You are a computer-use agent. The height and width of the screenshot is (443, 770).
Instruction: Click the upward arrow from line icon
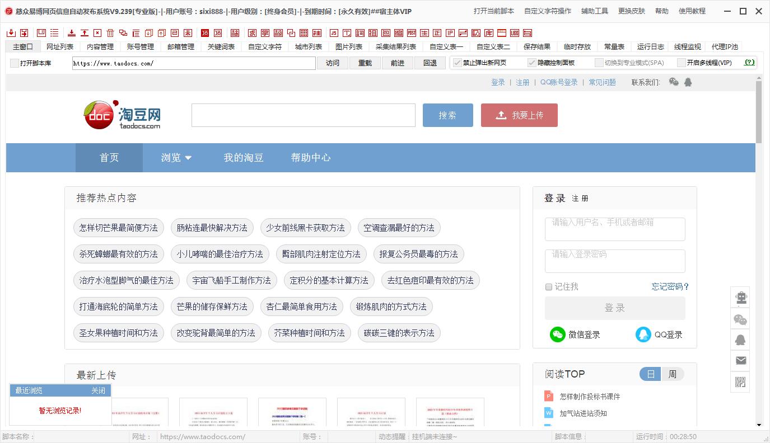pos(85,33)
